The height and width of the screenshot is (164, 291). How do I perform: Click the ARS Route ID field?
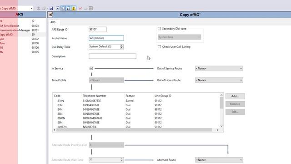tap(97, 29)
